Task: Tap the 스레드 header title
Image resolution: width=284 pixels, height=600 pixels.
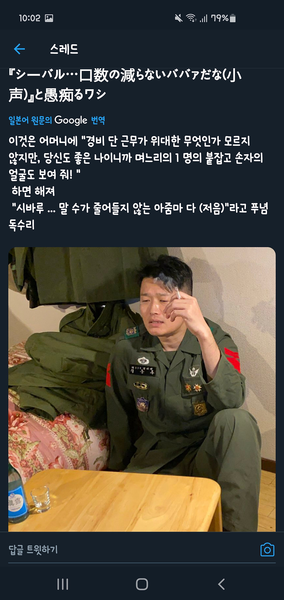Action: (64, 49)
